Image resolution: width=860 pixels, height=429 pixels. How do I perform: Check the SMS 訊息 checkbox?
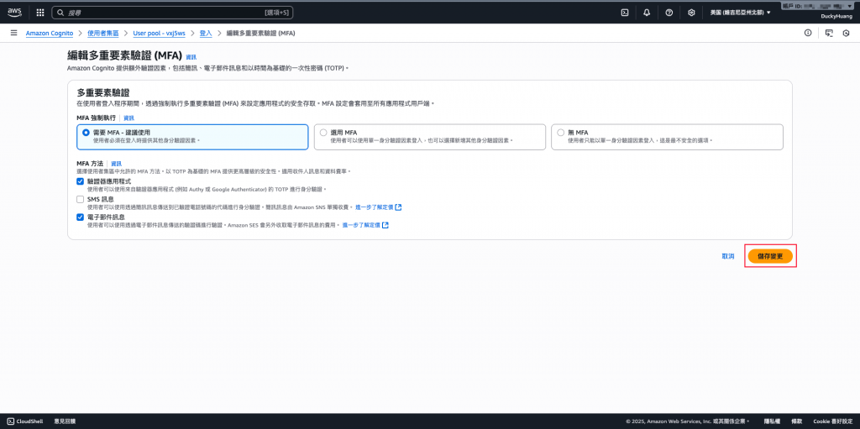coord(80,199)
